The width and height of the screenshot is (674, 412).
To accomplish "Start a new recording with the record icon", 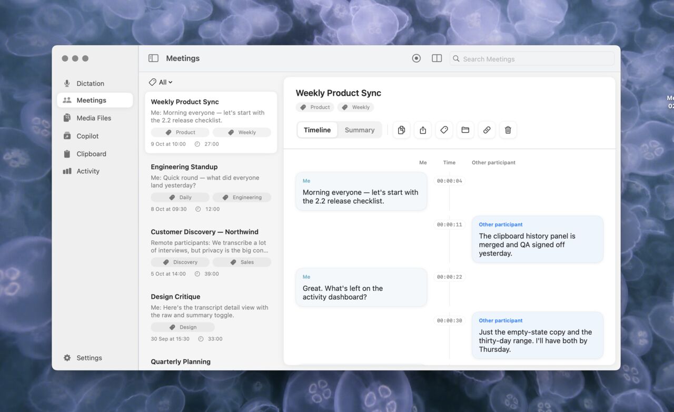I will click(x=417, y=58).
